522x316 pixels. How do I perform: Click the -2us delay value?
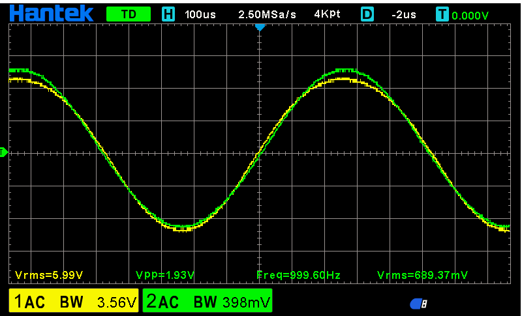click(x=404, y=14)
